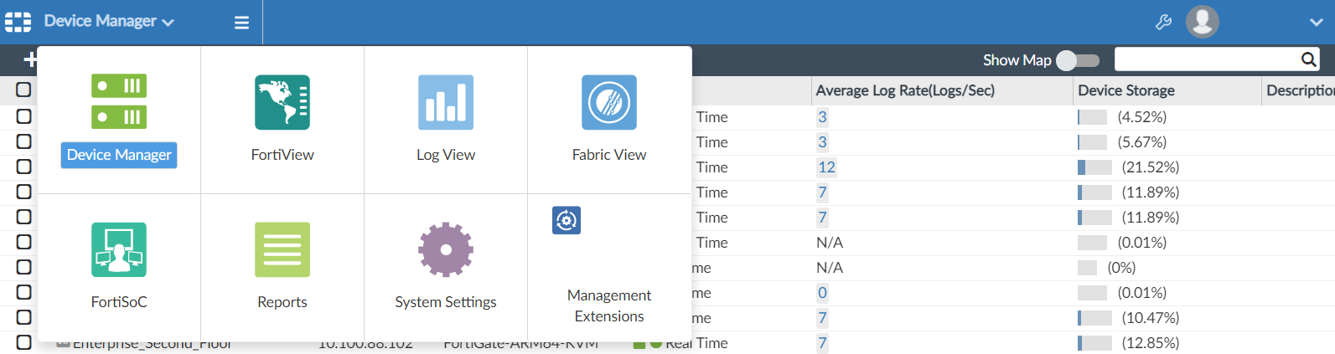The height and width of the screenshot is (354, 1335).
Task: Click the log rate value 12 link
Action: pyautogui.click(x=826, y=167)
